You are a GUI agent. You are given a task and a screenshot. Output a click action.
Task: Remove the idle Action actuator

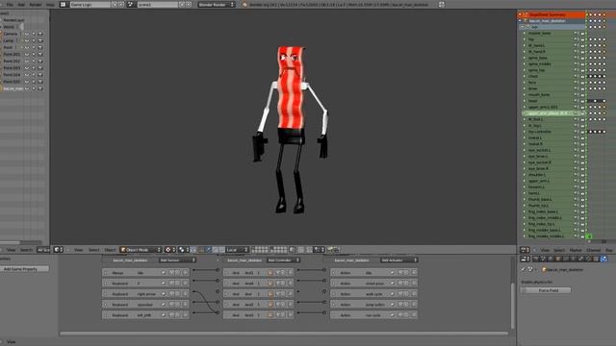point(413,272)
